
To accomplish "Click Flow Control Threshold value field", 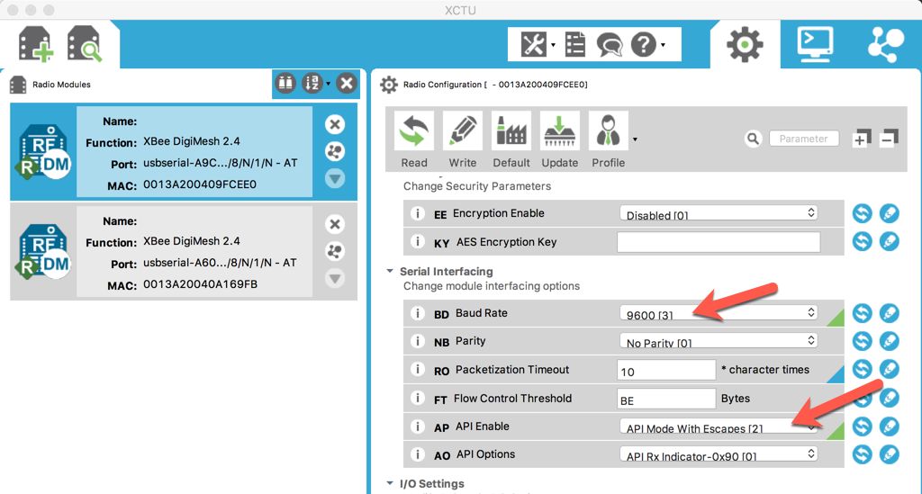I will click(666, 399).
